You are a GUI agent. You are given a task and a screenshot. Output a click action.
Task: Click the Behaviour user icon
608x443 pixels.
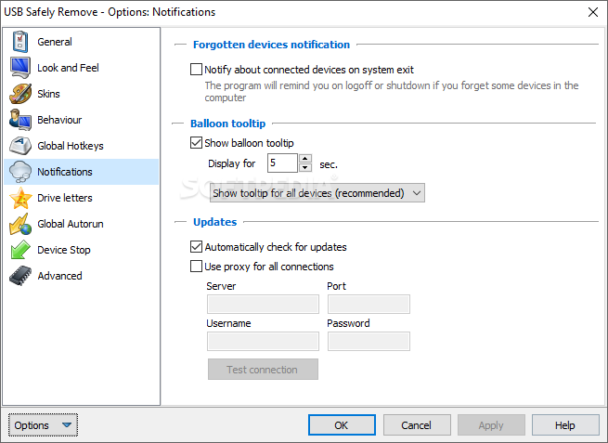coord(20,120)
